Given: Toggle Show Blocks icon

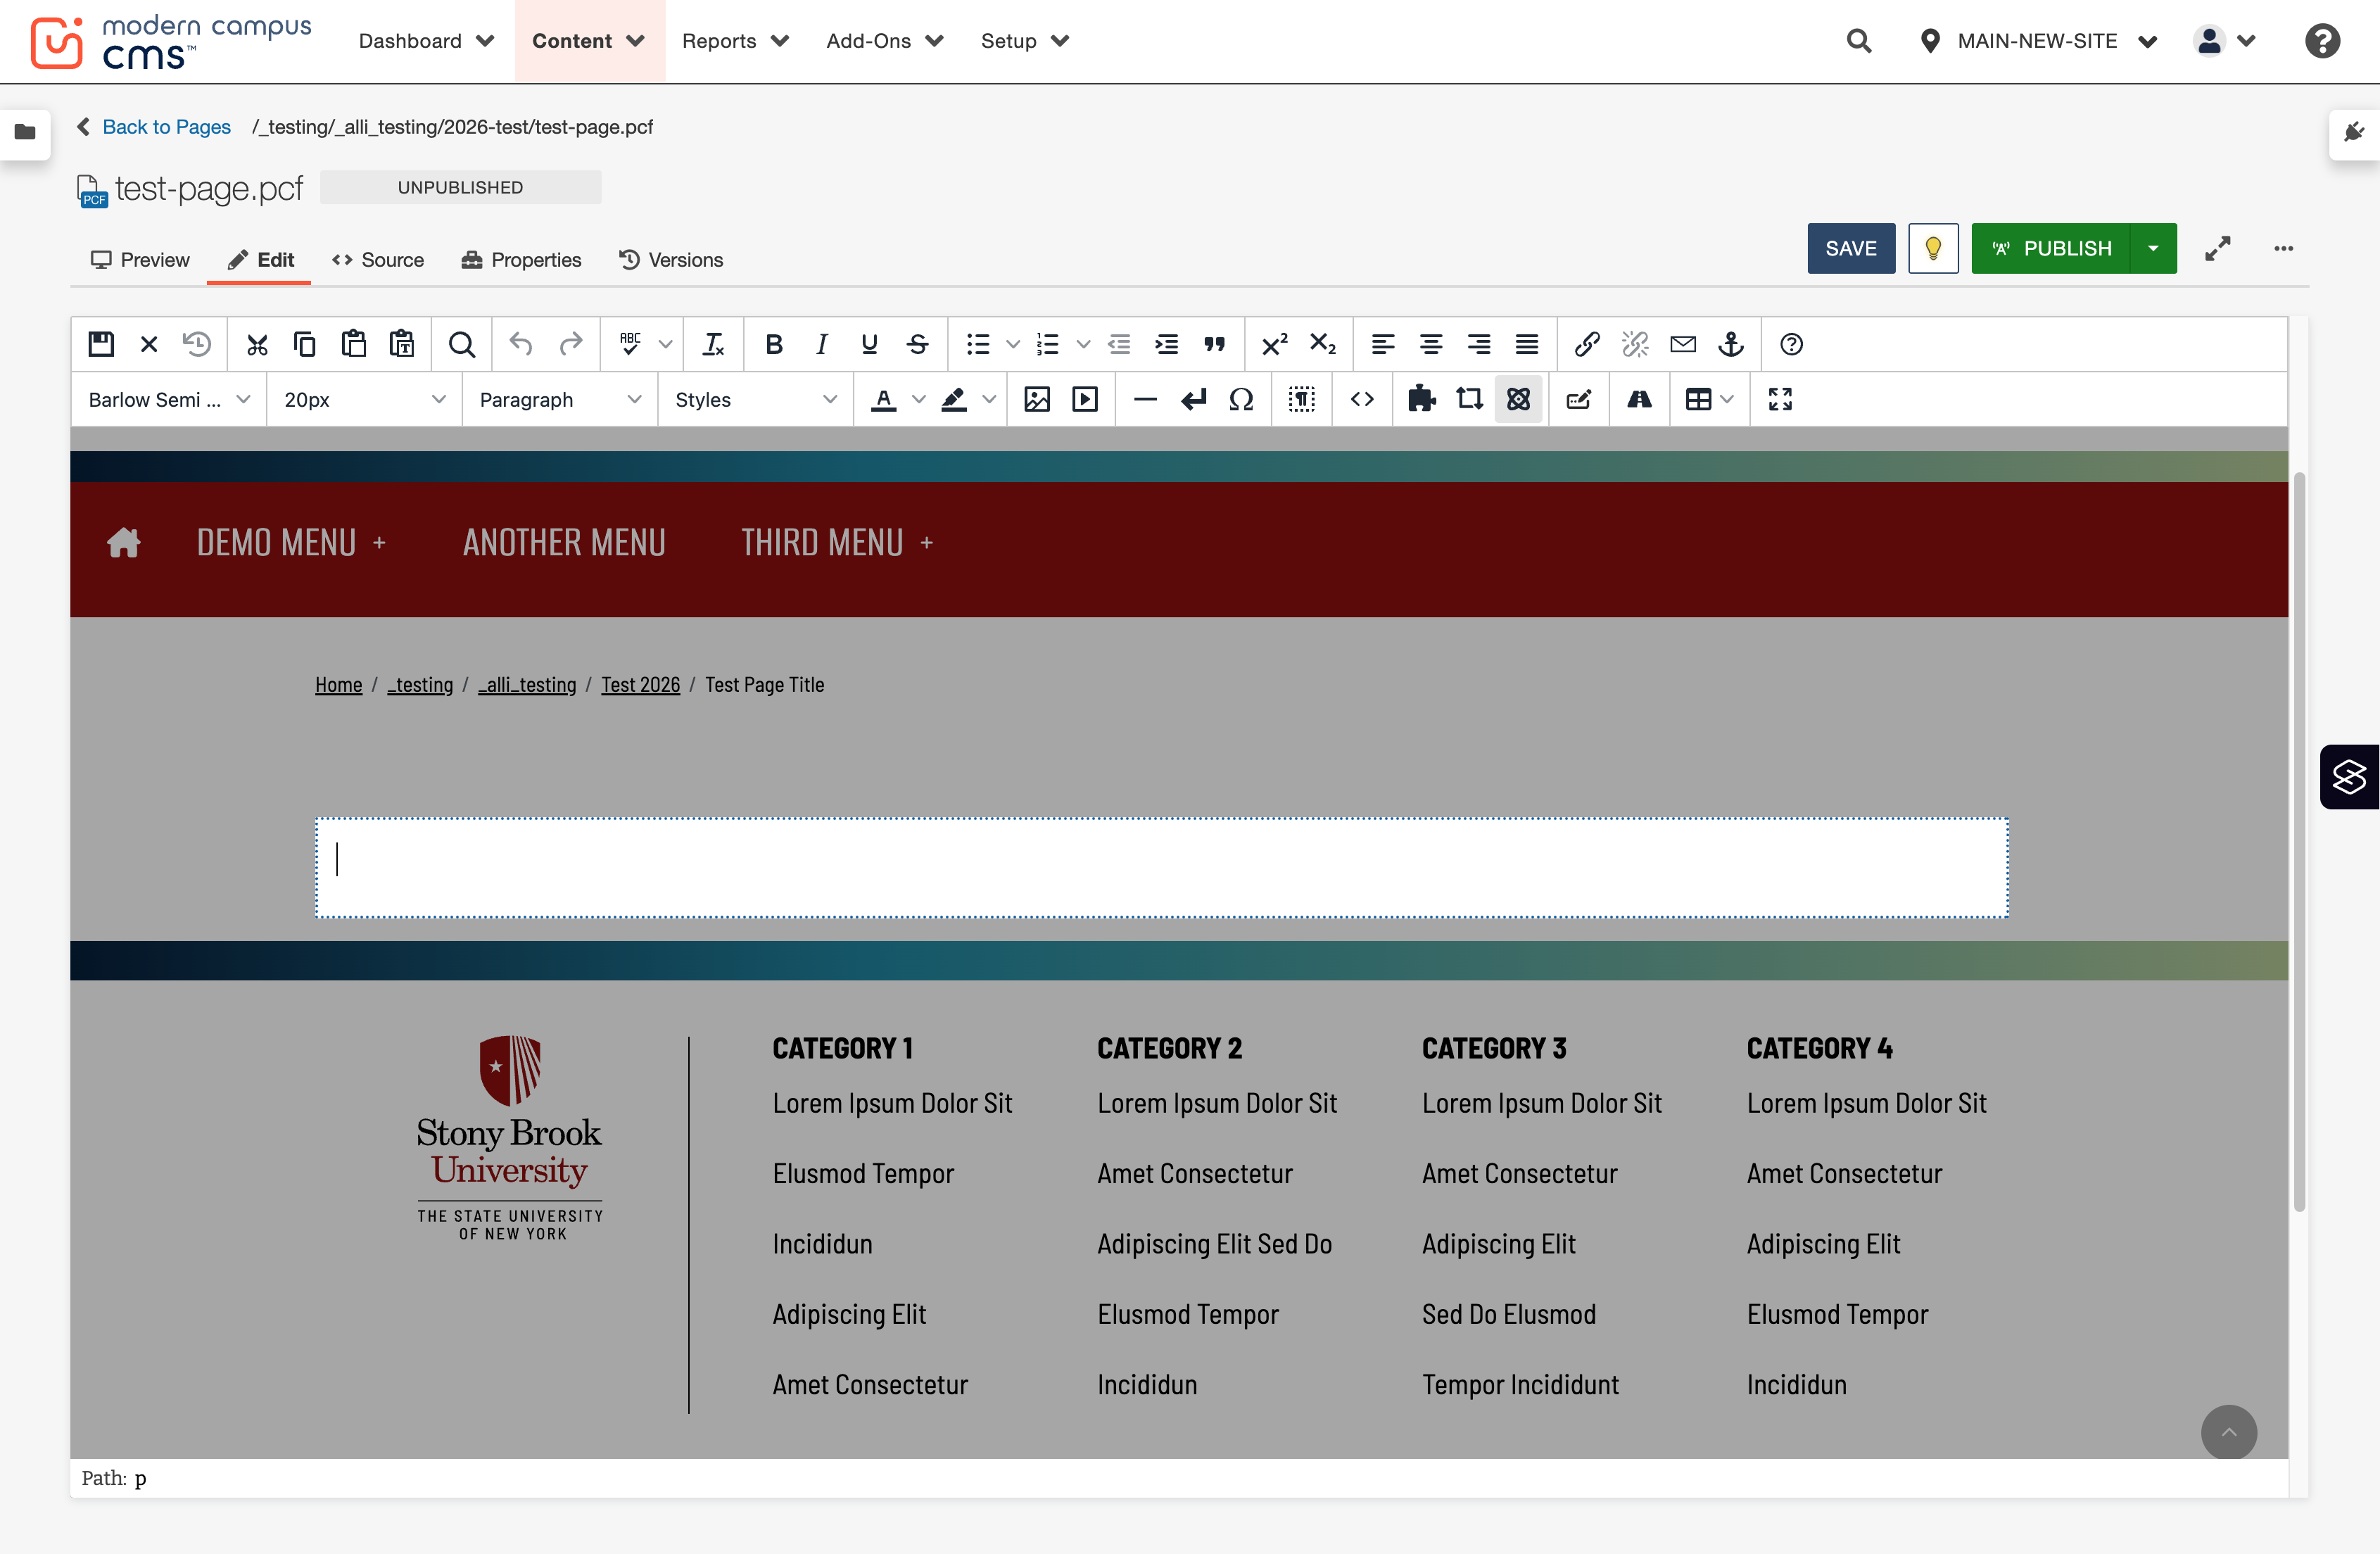Looking at the screenshot, I should [1301, 399].
